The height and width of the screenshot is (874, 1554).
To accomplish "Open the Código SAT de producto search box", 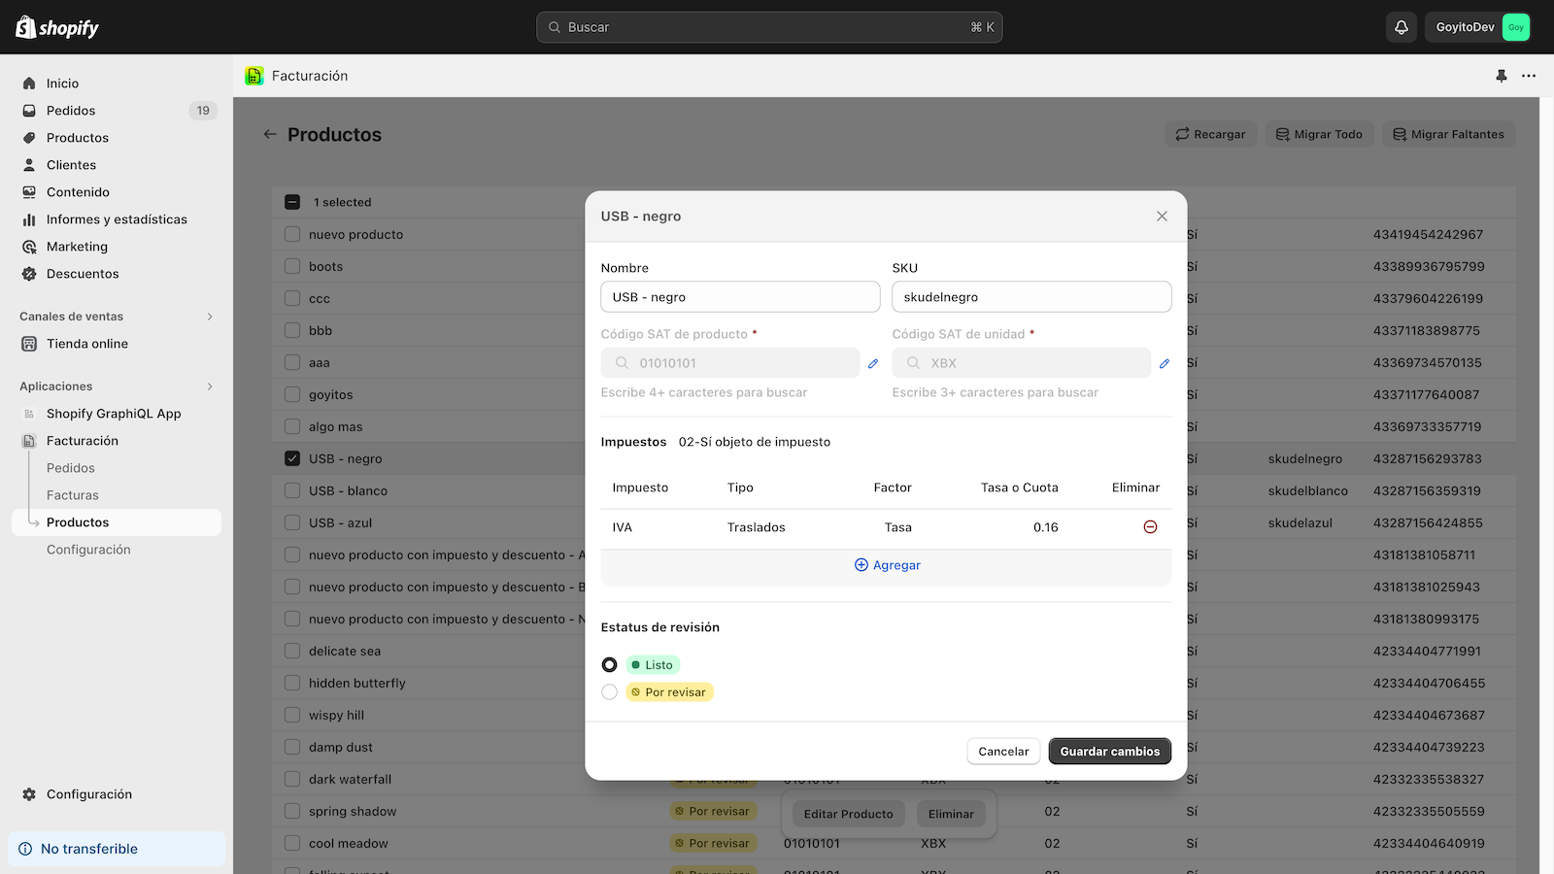I will [730, 363].
